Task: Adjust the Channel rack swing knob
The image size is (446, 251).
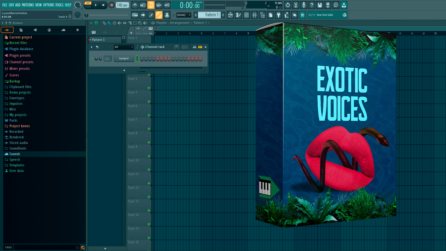Action: pos(176,47)
